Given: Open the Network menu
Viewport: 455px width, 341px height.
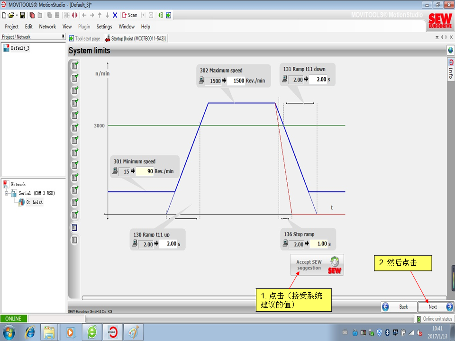Looking at the screenshot, I should coord(47,27).
